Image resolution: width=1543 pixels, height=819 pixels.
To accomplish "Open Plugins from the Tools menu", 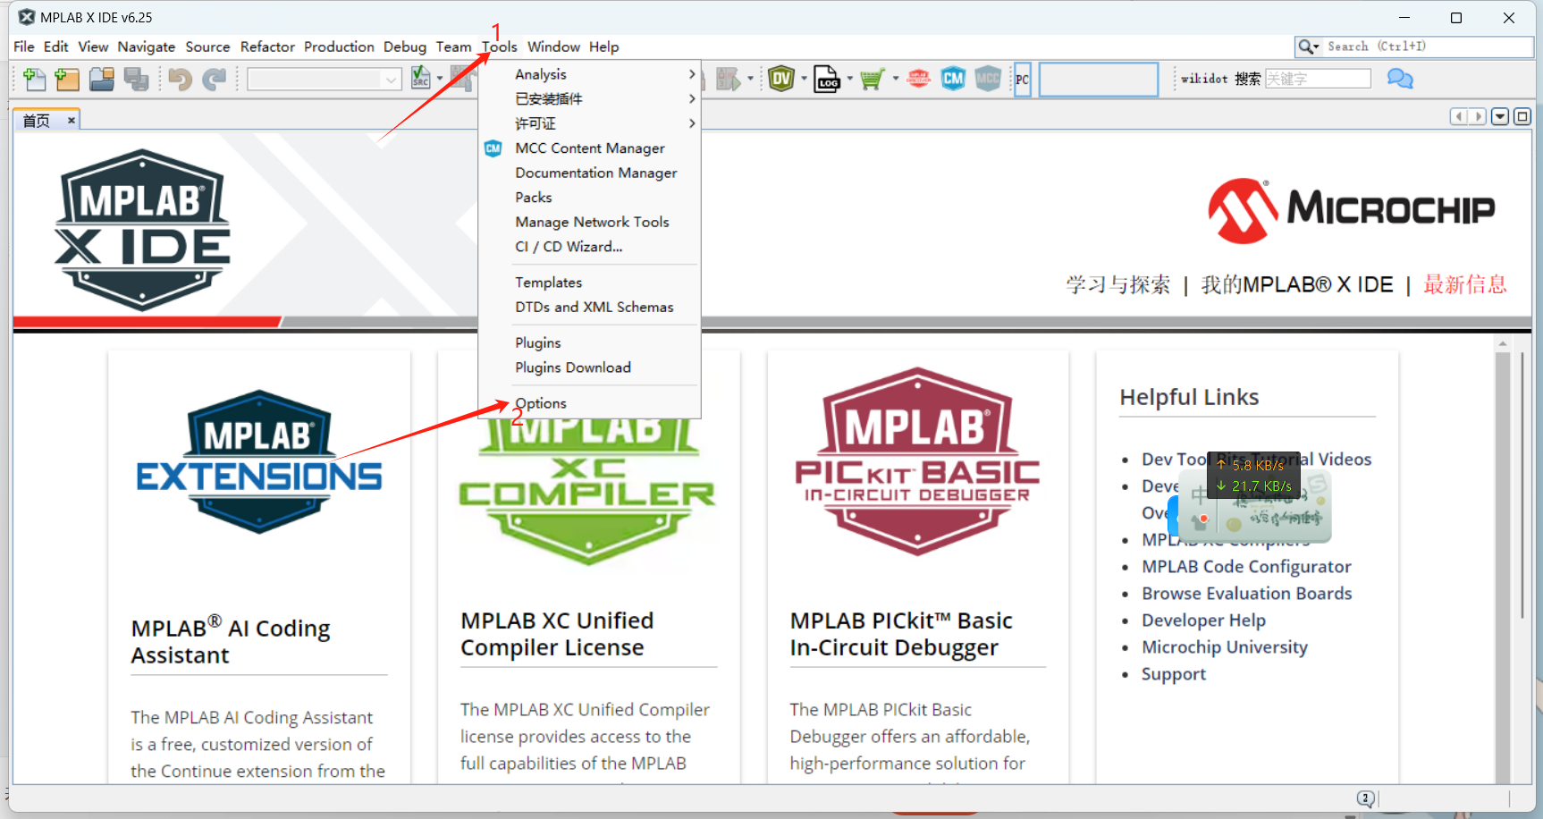I will click(x=590, y=342).
